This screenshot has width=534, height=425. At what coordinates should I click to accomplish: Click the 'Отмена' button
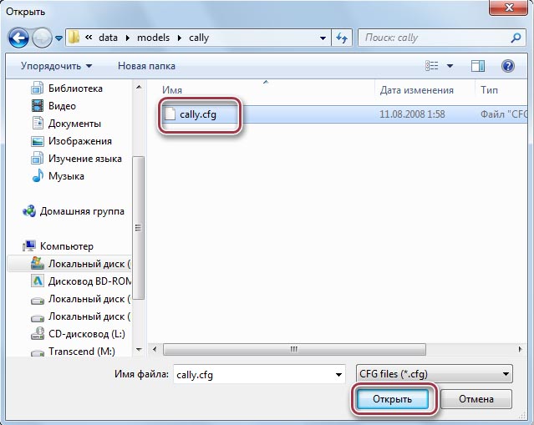[x=476, y=399]
